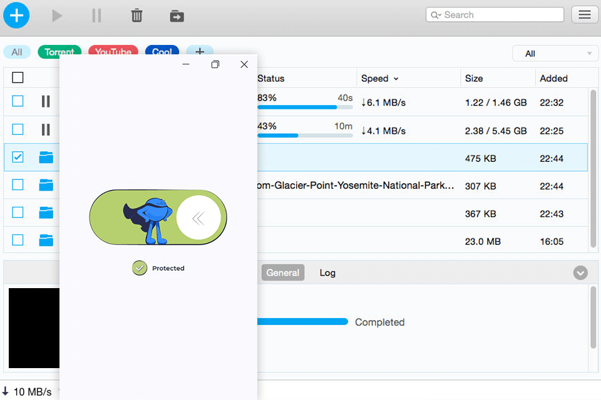
Task: Click the 10m remaining time label
Action: pyautogui.click(x=344, y=126)
